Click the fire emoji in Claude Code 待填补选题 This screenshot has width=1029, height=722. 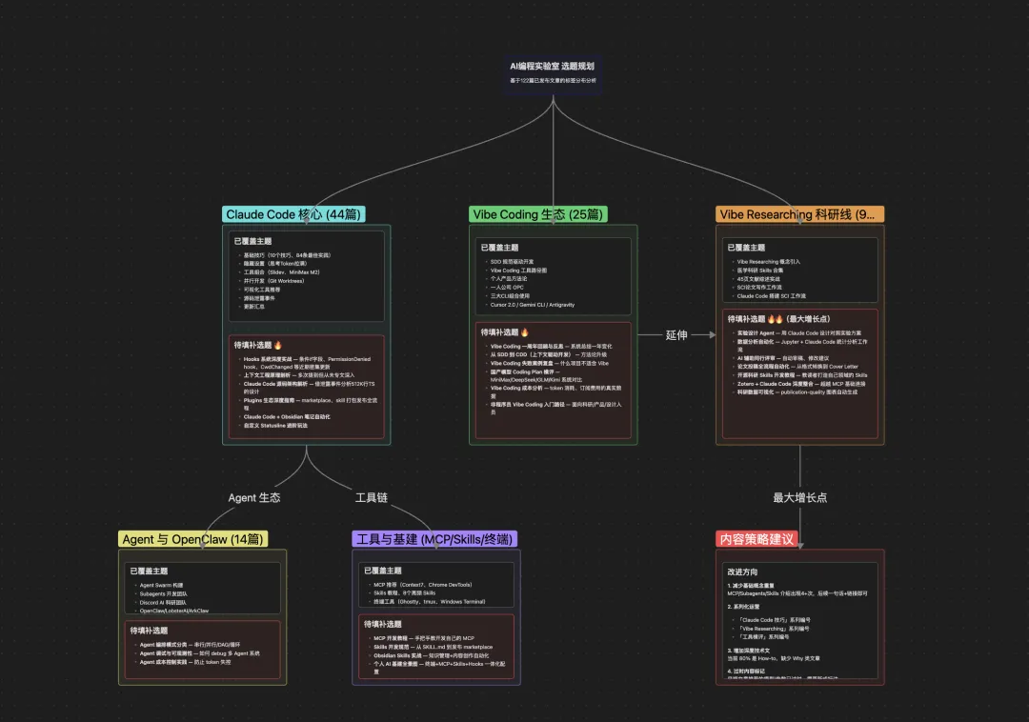(x=279, y=345)
